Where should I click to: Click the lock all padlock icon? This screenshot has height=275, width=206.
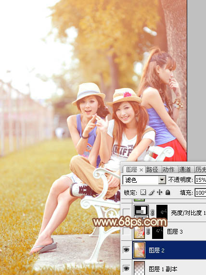point(167,192)
